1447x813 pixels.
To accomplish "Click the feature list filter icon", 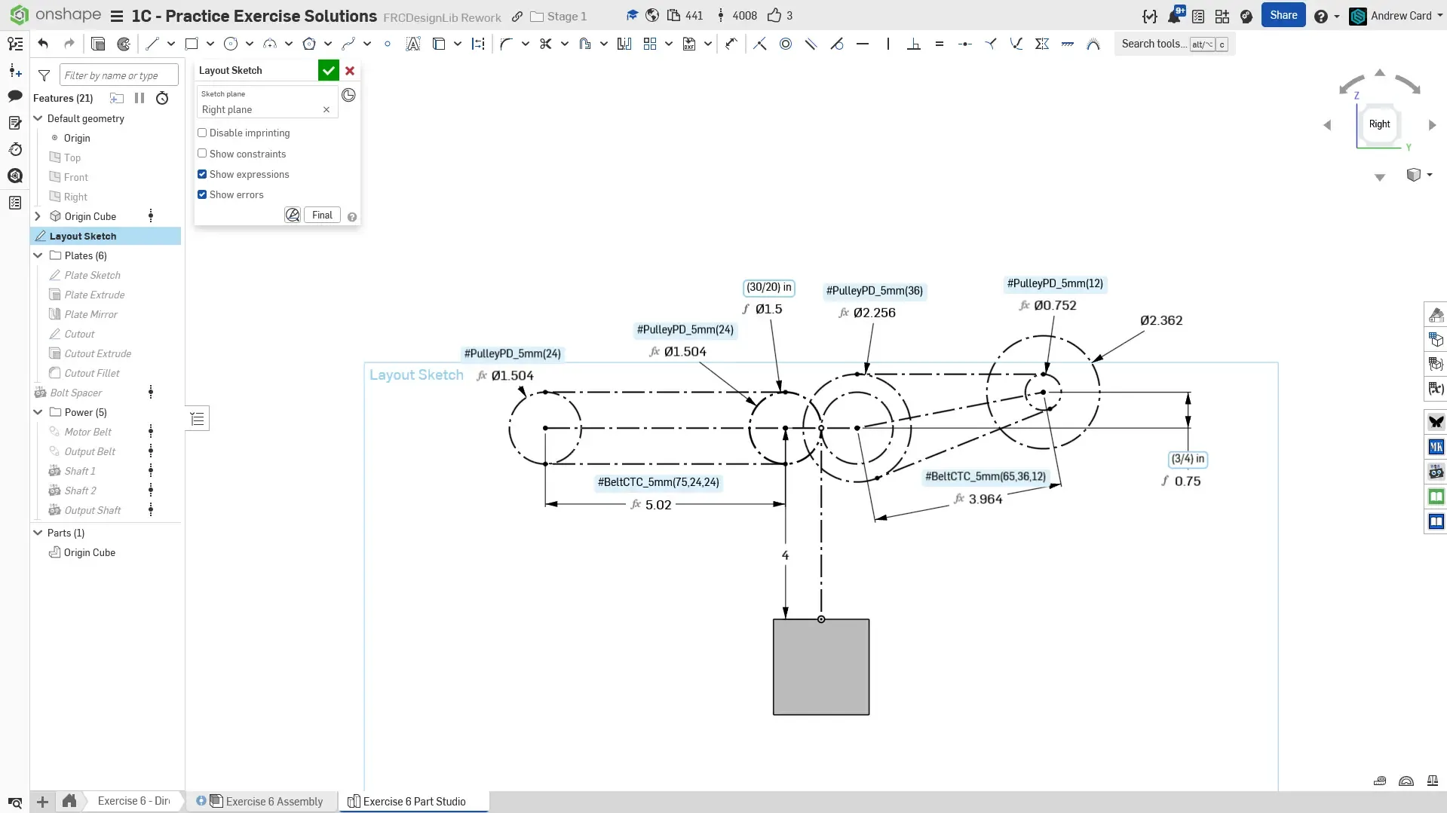I will pyautogui.click(x=44, y=75).
